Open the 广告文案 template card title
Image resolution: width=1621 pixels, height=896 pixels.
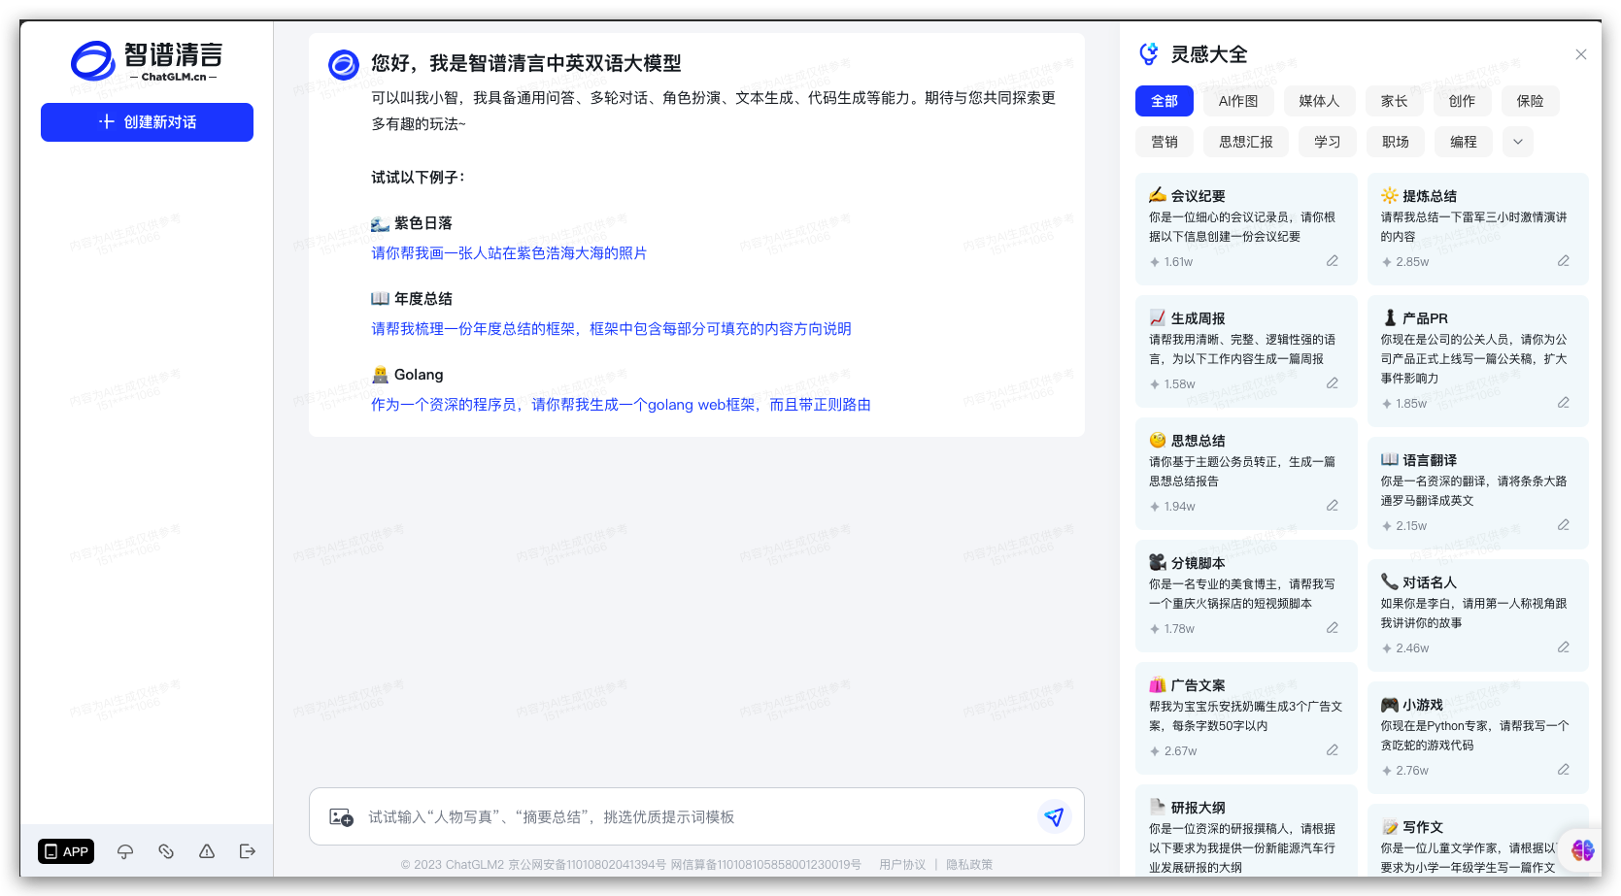coord(1198,685)
